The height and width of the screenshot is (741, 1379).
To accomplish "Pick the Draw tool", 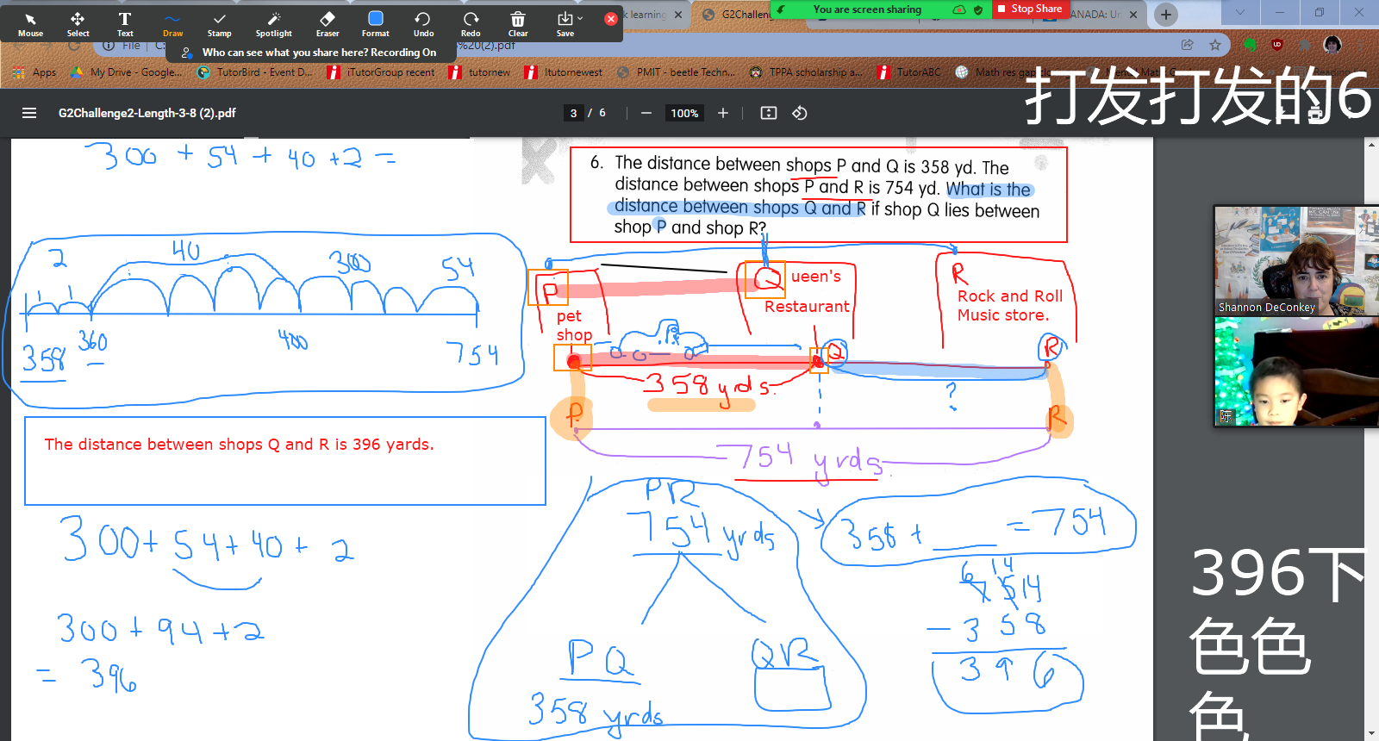I will (x=172, y=24).
